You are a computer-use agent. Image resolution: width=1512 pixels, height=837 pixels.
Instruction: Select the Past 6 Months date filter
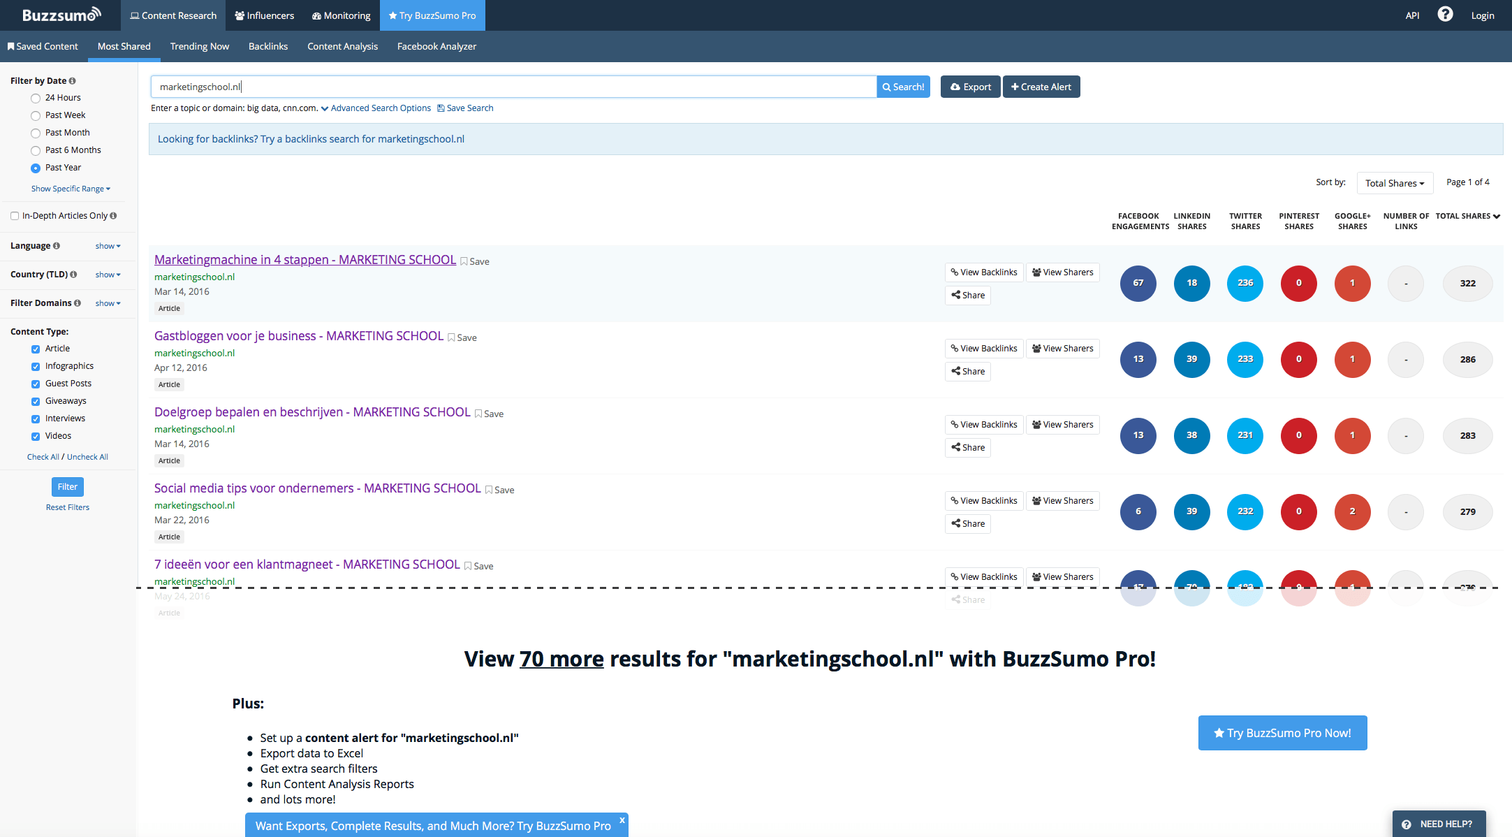tap(36, 150)
